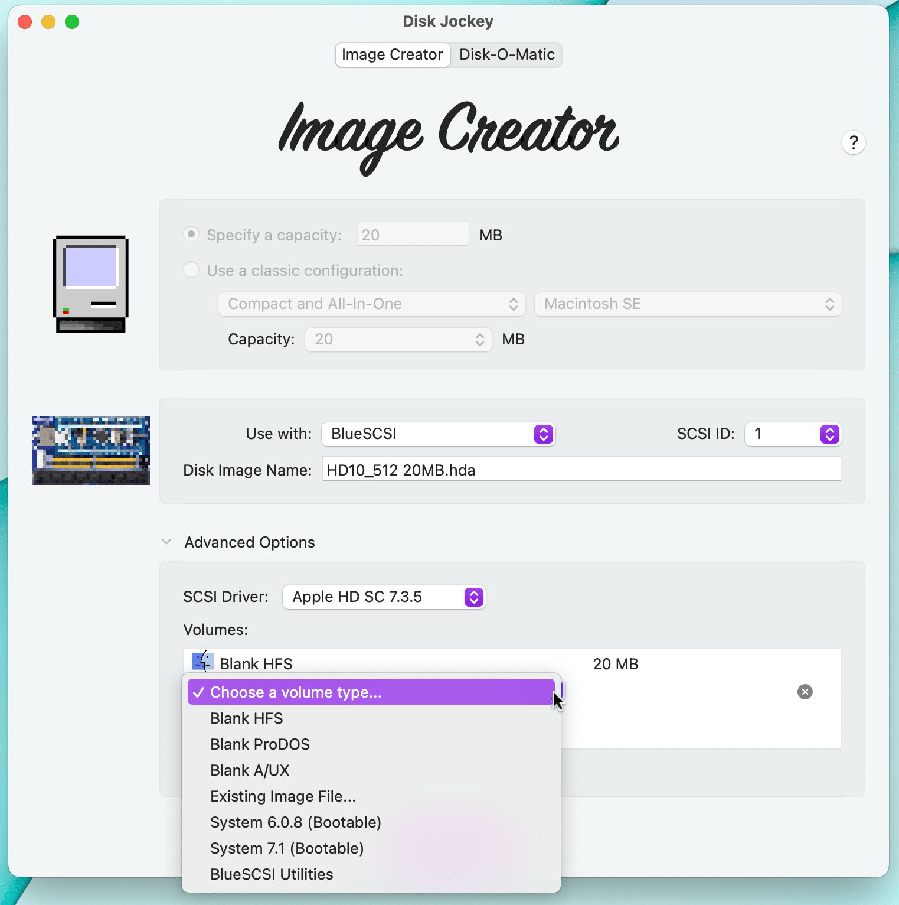Screen dimensions: 899x905
Task: Click the SCSI ID stepper arrows
Action: click(829, 434)
